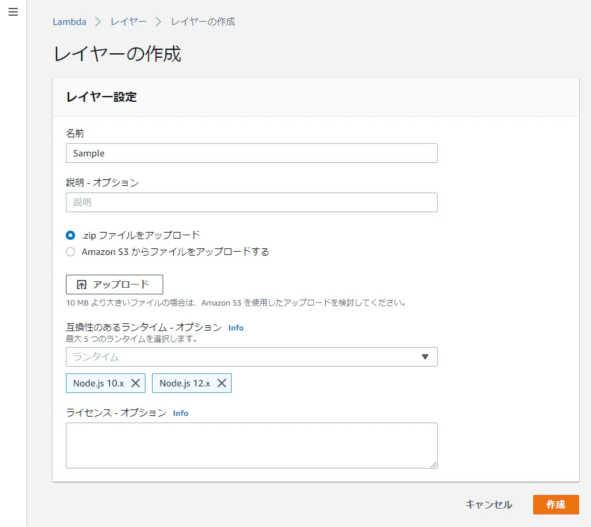This screenshot has height=527, width=591.
Task: Click the アップロード button
Action: tap(115, 285)
